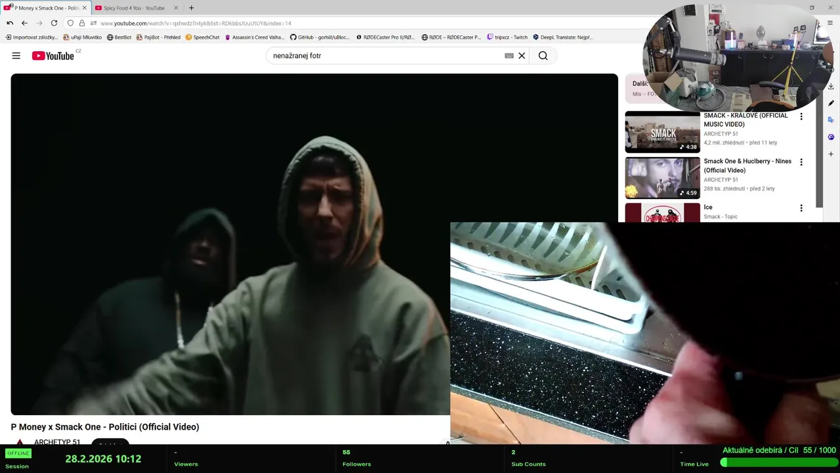Viewport: 840px width, 473px height.
Task: Open the Smack One & Huclberry - Nines title
Action: click(747, 166)
